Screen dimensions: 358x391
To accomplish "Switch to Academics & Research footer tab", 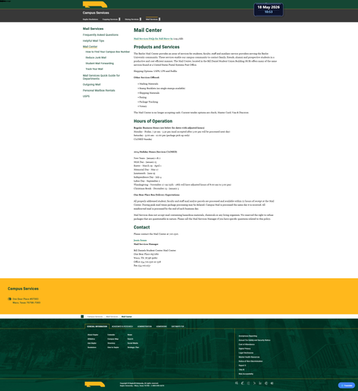I will click(122, 326).
